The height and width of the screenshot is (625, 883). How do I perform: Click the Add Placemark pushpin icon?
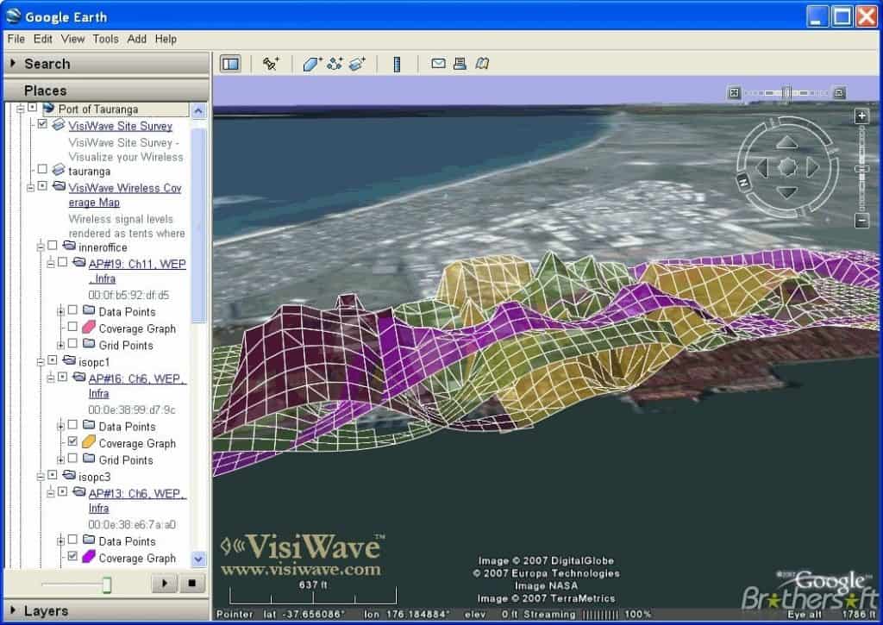[271, 64]
